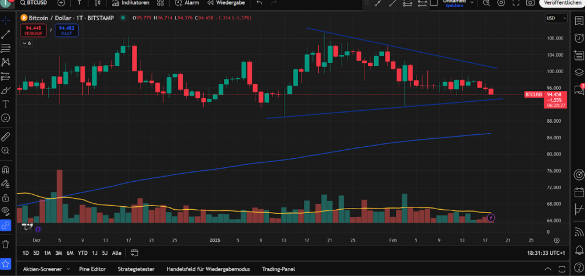Select the 3M time range
Image resolution: width=585 pixels, height=276 pixels.
[x=58, y=253]
